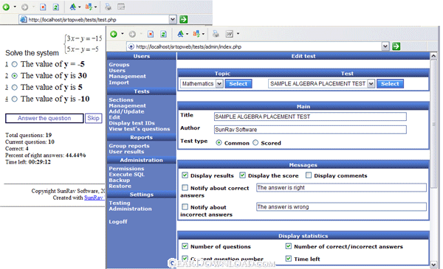
Task: Open Back history dropdown in test.php browser
Action: coord(15,7)
